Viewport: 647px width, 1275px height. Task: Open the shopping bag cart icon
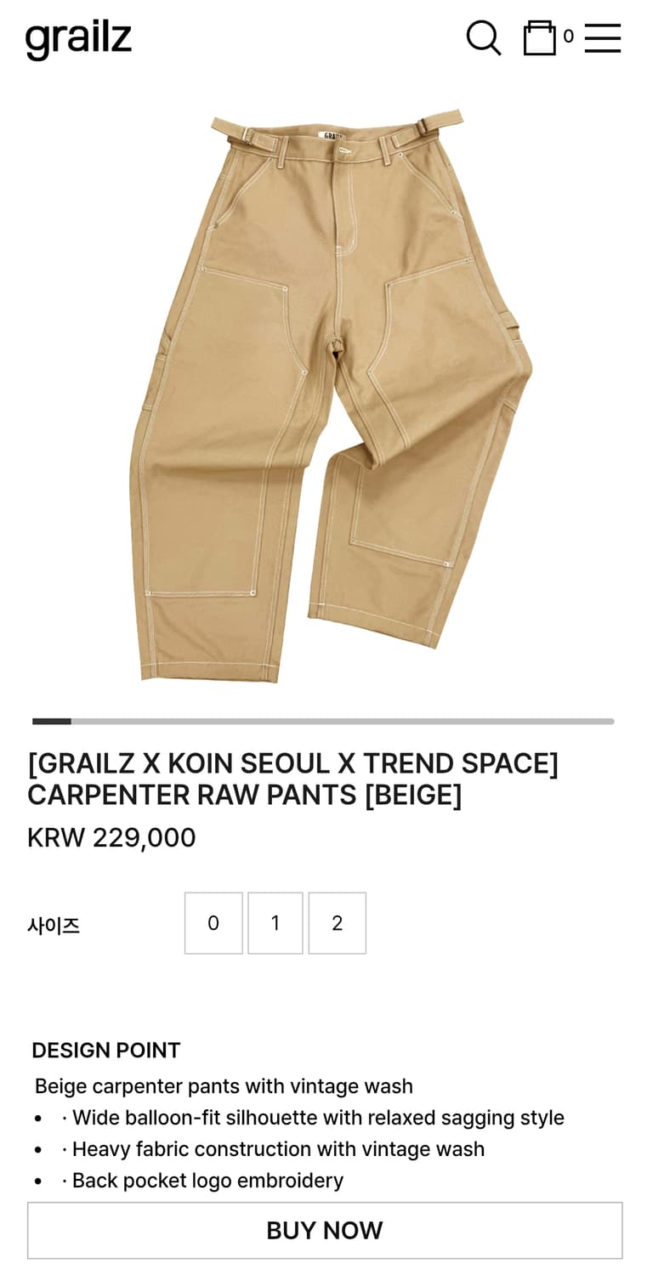pyautogui.click(x=539, y=38)
